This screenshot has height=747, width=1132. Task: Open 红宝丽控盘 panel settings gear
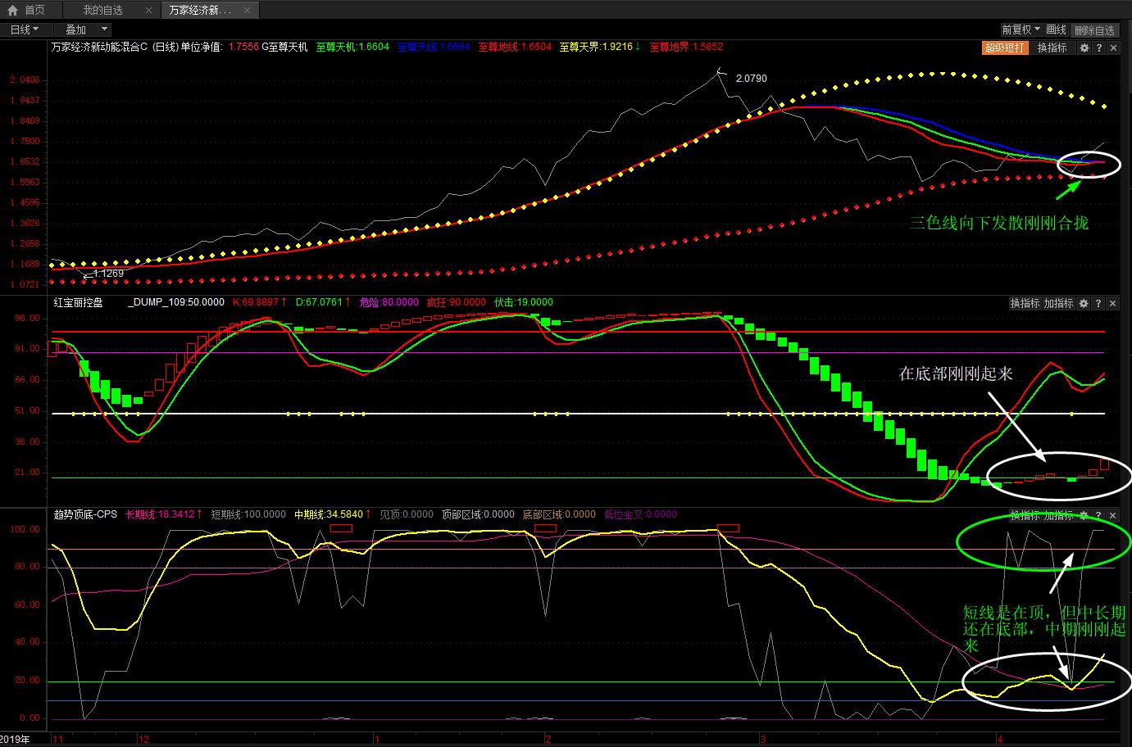1084,303
